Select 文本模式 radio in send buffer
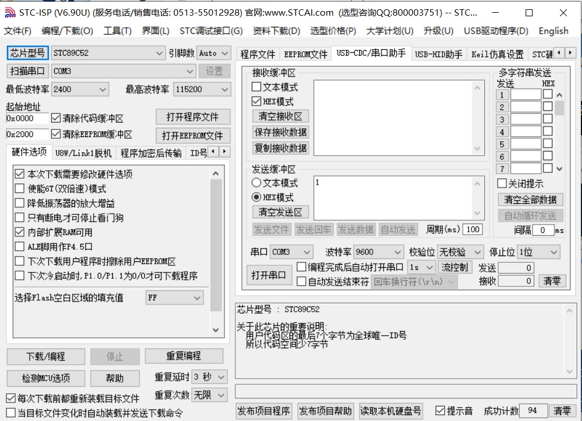This screenshot has width=582, height=421. click(256, 183)
